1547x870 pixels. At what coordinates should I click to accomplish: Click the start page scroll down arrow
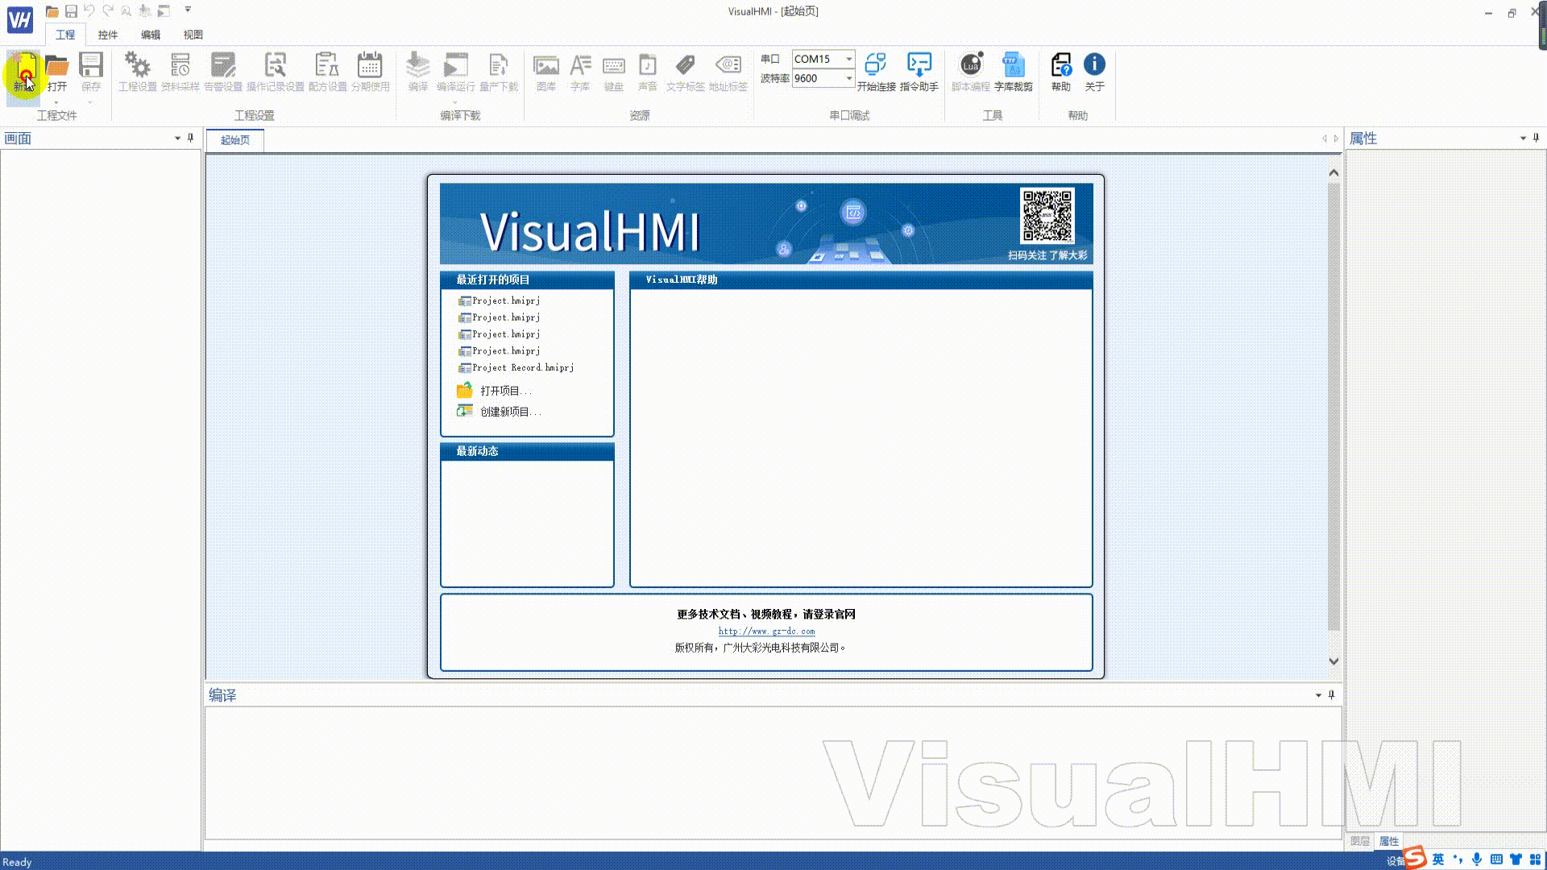(x=1333, y=661)
